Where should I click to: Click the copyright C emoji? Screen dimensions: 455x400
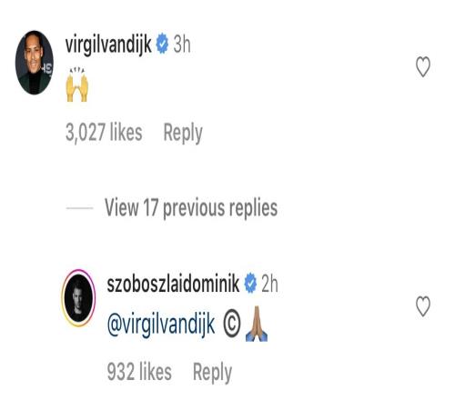coord(232,325)
